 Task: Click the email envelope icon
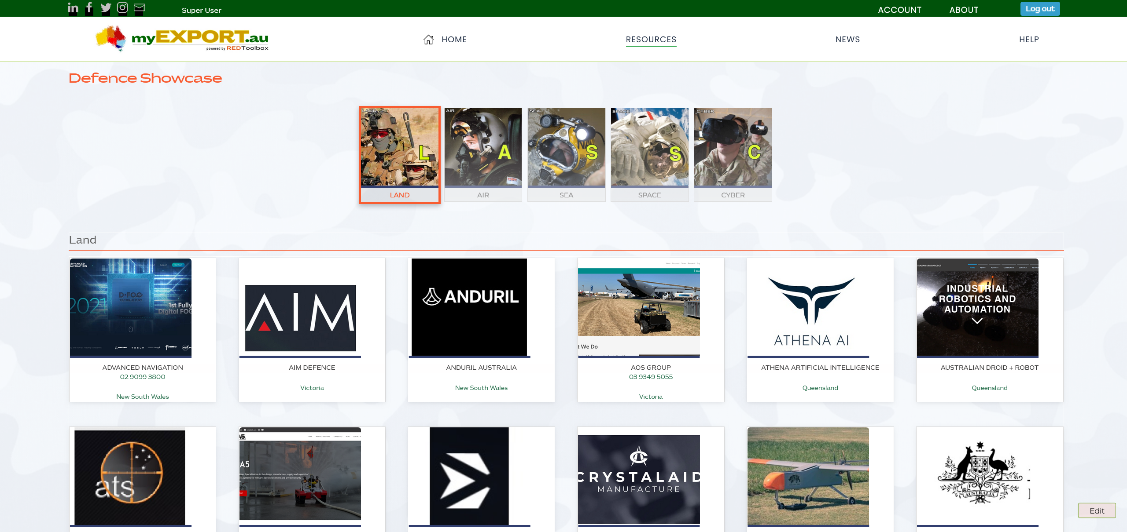click(x=139, y=8)
